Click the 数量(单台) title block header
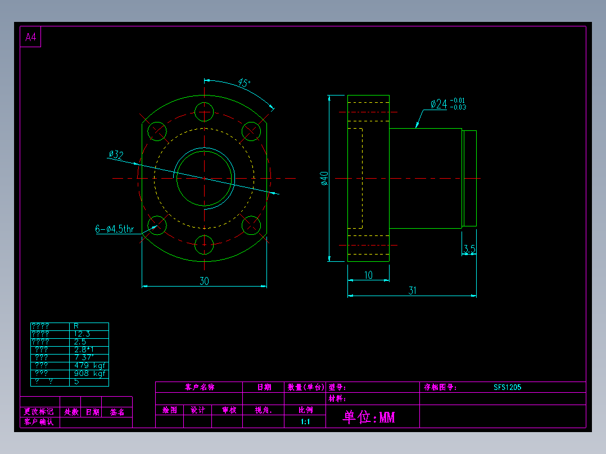 tap(305, 387)
